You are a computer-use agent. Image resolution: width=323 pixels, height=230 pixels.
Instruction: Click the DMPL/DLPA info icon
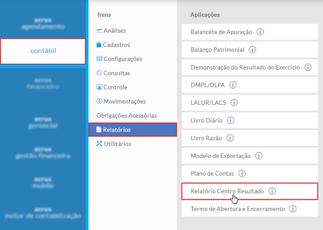(x=233, y=85)
